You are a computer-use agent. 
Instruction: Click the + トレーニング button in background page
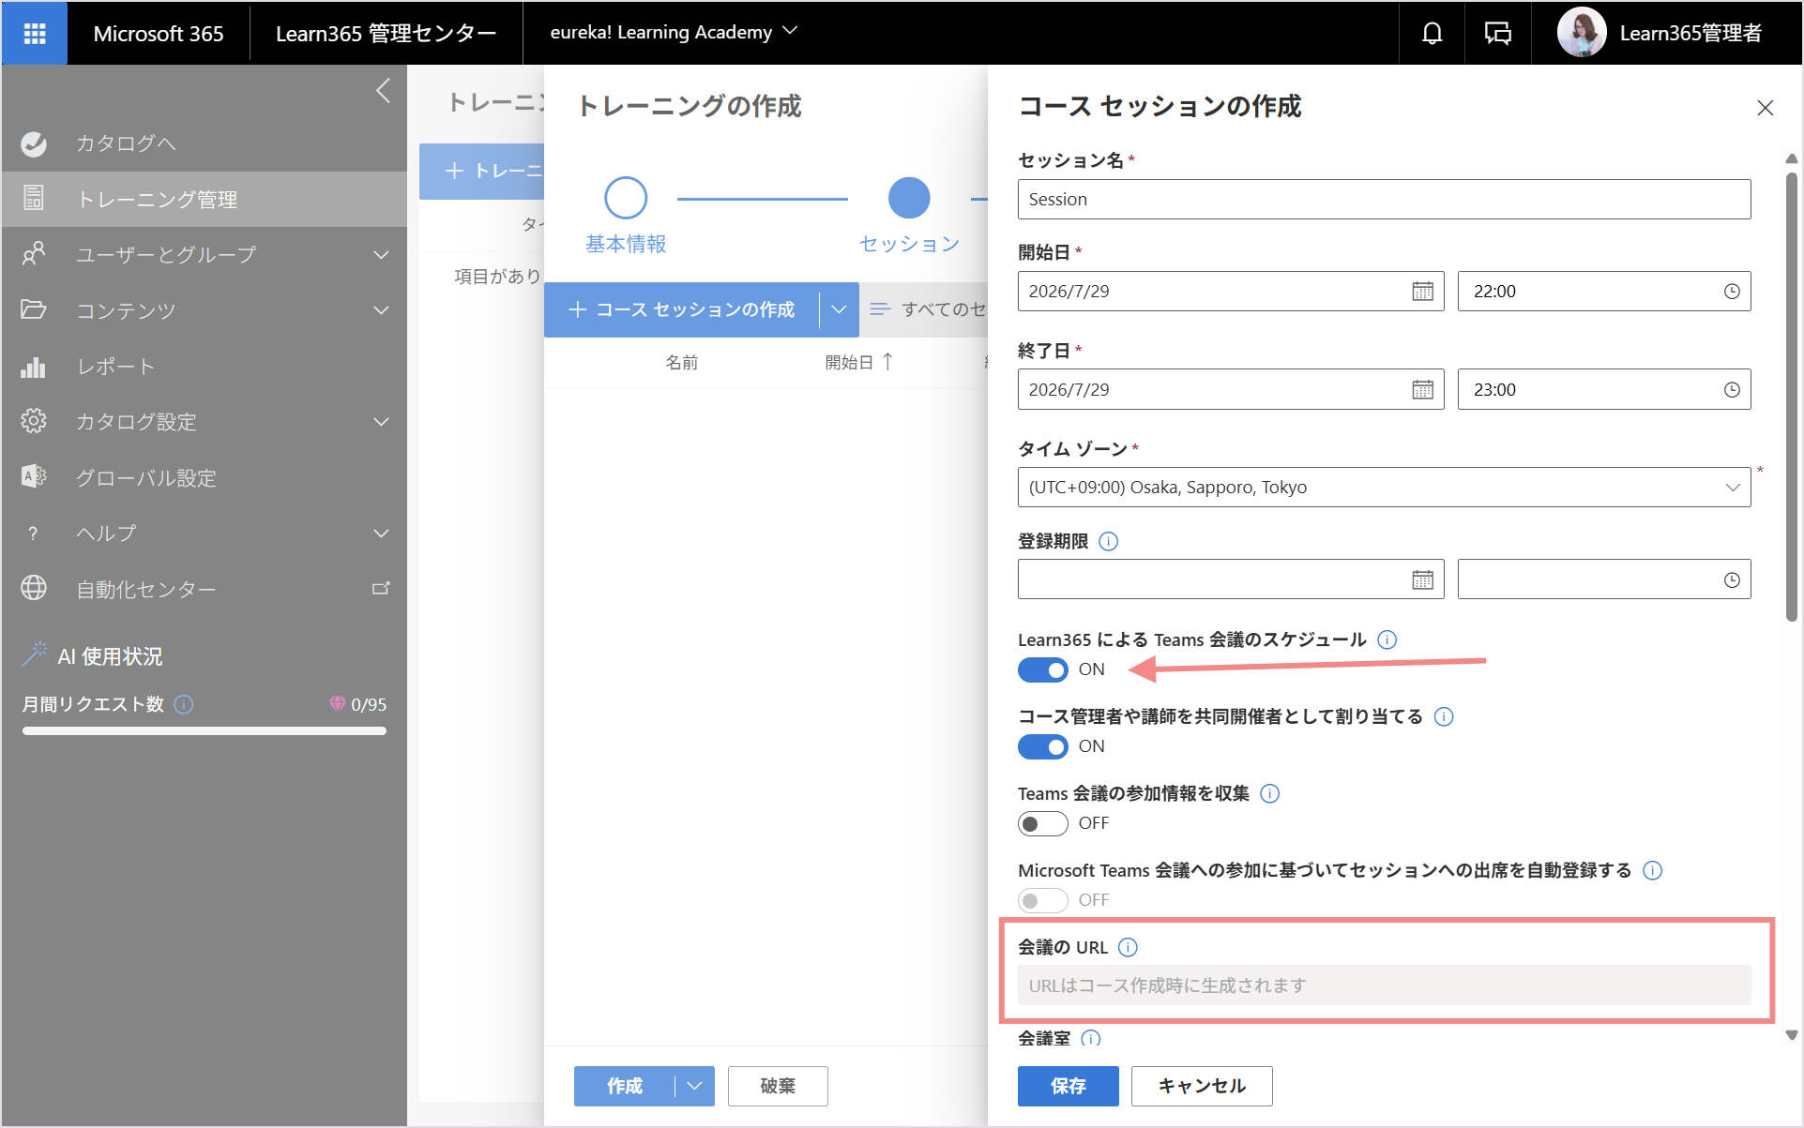(482, 171)
